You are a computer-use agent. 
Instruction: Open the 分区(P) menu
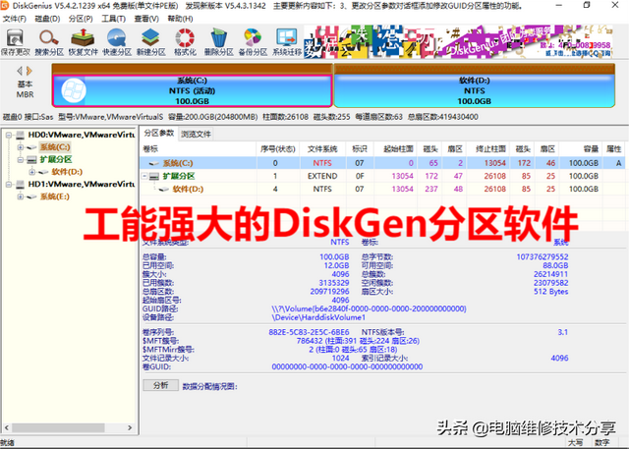[81, 19]
